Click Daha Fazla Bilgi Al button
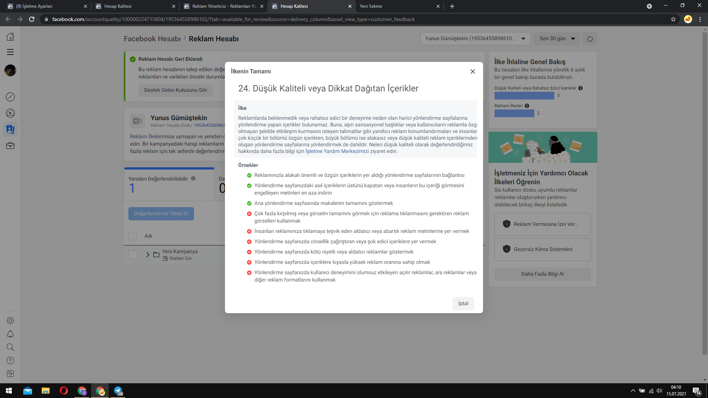The height and width of the screenshot is (398, 708). click(x=542, y=274)
